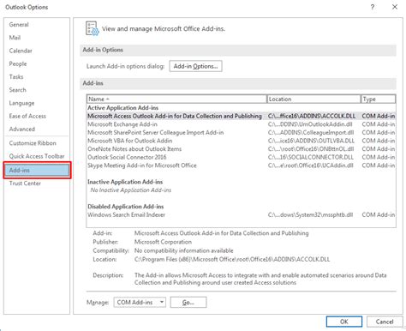Select Windows Search Email Indexer row
The height and width of the screenshot is (331, 406).
click(x=241, y=214)
